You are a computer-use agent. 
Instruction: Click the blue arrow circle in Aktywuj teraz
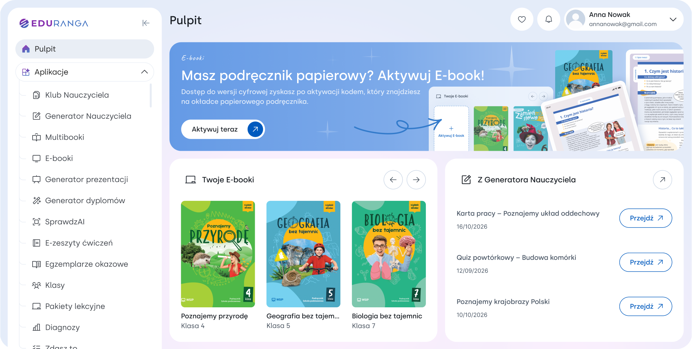(255, 129)
